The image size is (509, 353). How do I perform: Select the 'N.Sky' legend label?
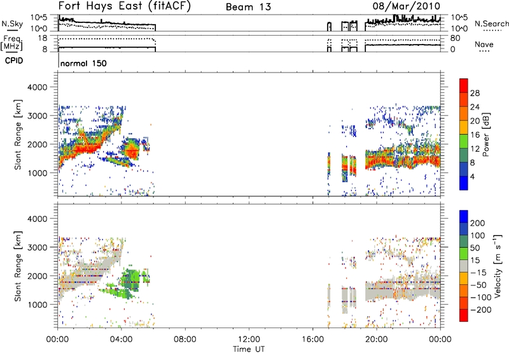[x=12, y=24]
